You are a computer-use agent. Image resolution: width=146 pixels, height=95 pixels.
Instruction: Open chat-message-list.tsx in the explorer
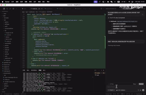tap(10, 78)
